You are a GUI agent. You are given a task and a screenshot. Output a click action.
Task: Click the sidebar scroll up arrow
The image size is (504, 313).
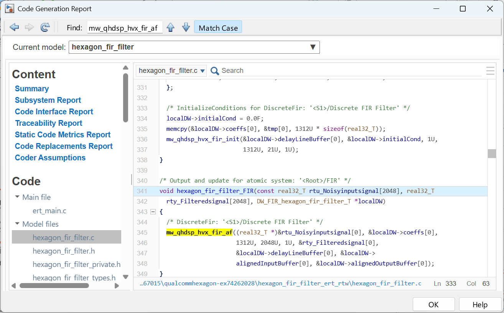click(125, 68)
